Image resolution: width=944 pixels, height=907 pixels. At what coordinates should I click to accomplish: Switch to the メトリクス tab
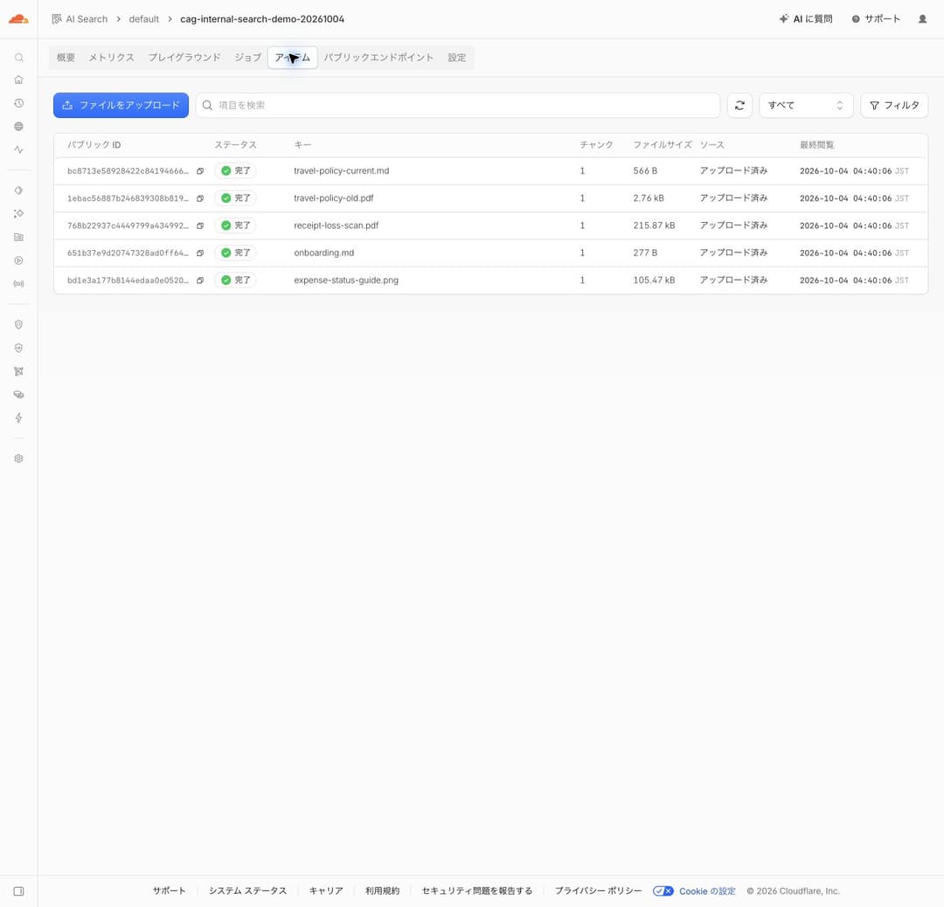pyautogui.click(x=111, y=58)
